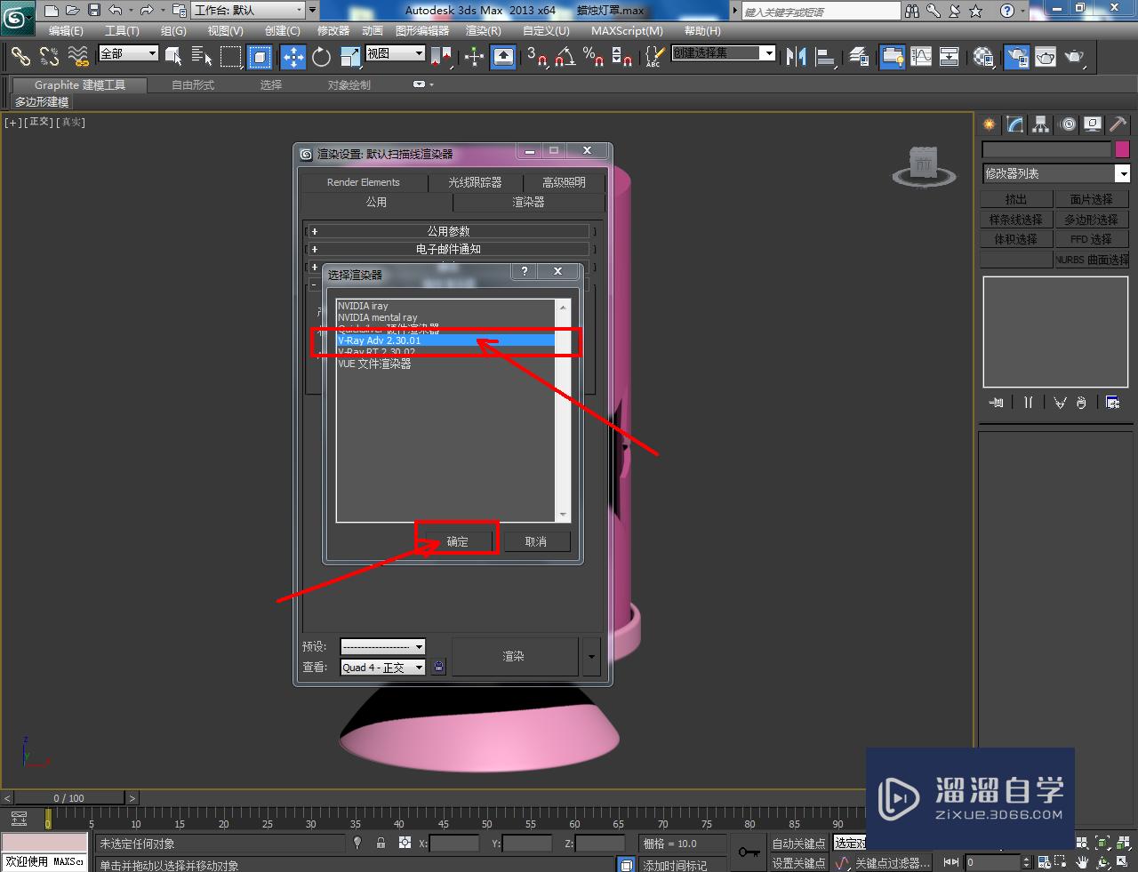Switch to the Utilities hammer tab

(1118, 124)
